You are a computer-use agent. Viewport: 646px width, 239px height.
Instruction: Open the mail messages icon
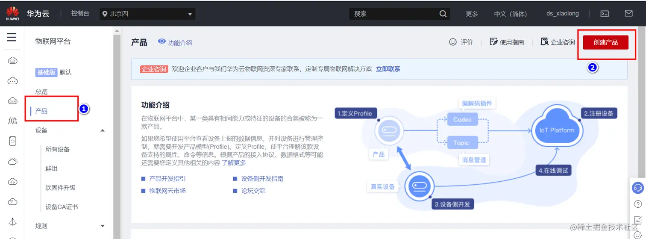(628, 14)
